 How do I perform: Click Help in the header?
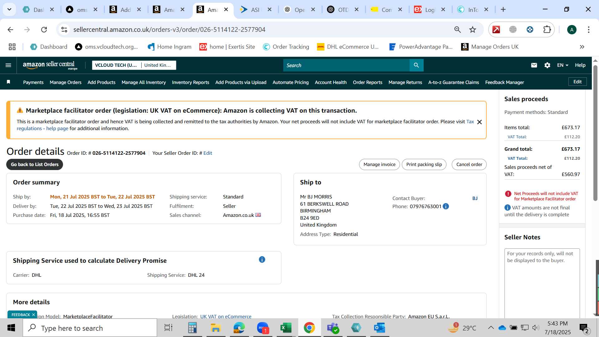click(x=580, y=65)
